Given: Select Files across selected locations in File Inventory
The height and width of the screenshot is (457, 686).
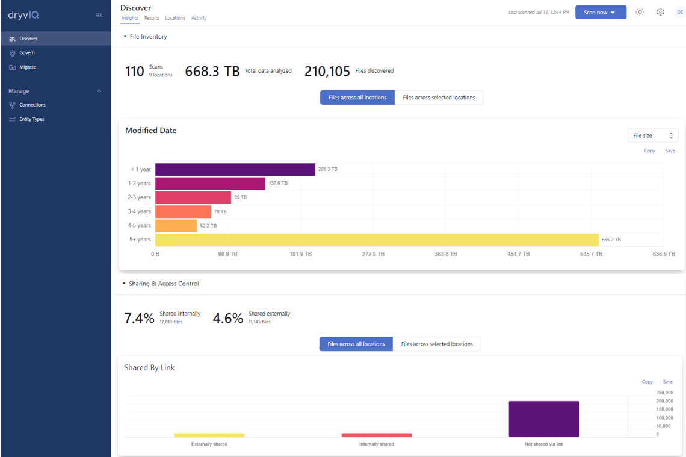Looking at the screenshot, I should tap(439, 98).
